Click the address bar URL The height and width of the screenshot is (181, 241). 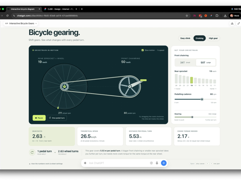[x=48, y=16]
